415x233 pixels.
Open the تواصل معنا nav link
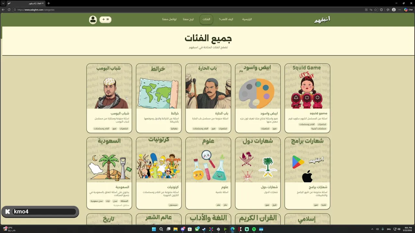(x=169, y=19)
